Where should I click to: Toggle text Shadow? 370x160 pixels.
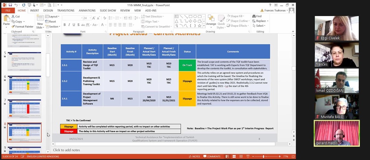click(x=78, y=25)
